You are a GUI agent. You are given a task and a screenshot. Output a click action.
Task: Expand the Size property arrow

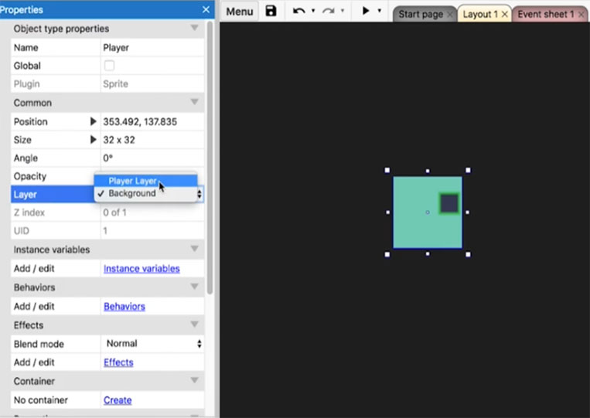94,139
